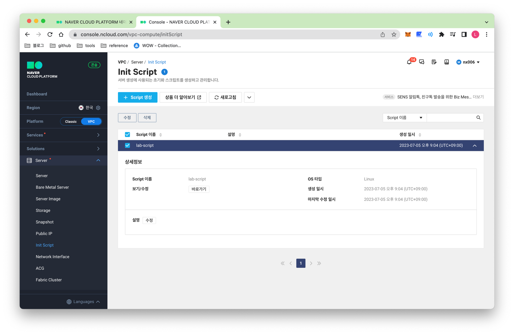Click the edit note icon in header
The width and height of the screenshot is (514, 335).
[434, 62]
